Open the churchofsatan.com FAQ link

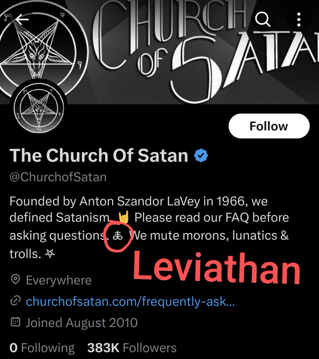[130, 302]
